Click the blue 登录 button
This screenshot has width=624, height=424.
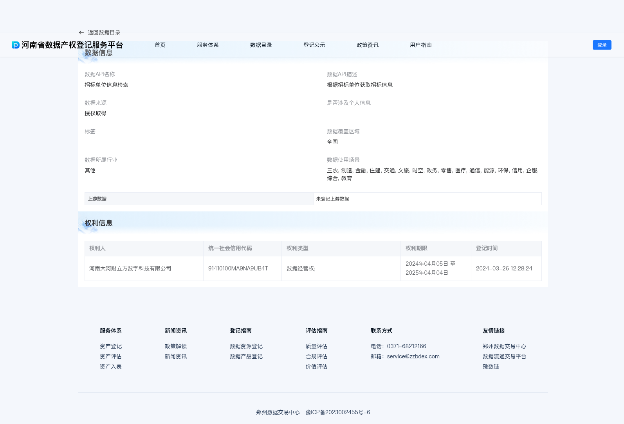coord(602,45)
